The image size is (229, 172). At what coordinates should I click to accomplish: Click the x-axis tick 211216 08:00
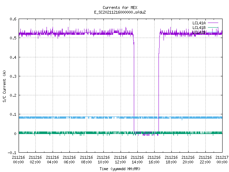(86, 160)
